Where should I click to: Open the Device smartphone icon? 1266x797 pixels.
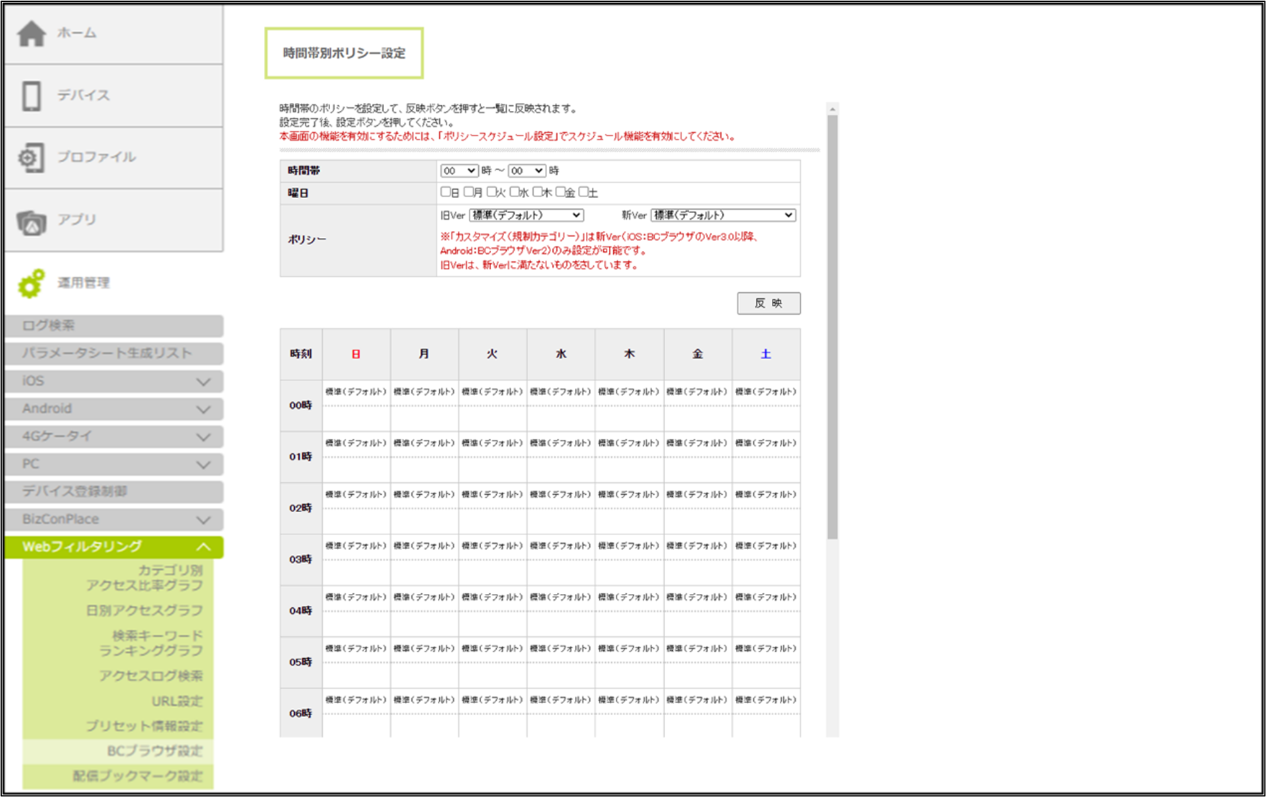pyautogui.click(x=31, y=96)
